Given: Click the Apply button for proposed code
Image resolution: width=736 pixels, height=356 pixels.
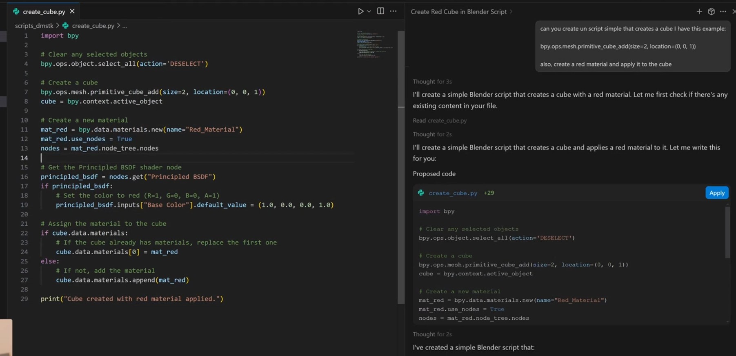Looking at the screenshot, I should [716, 193].
